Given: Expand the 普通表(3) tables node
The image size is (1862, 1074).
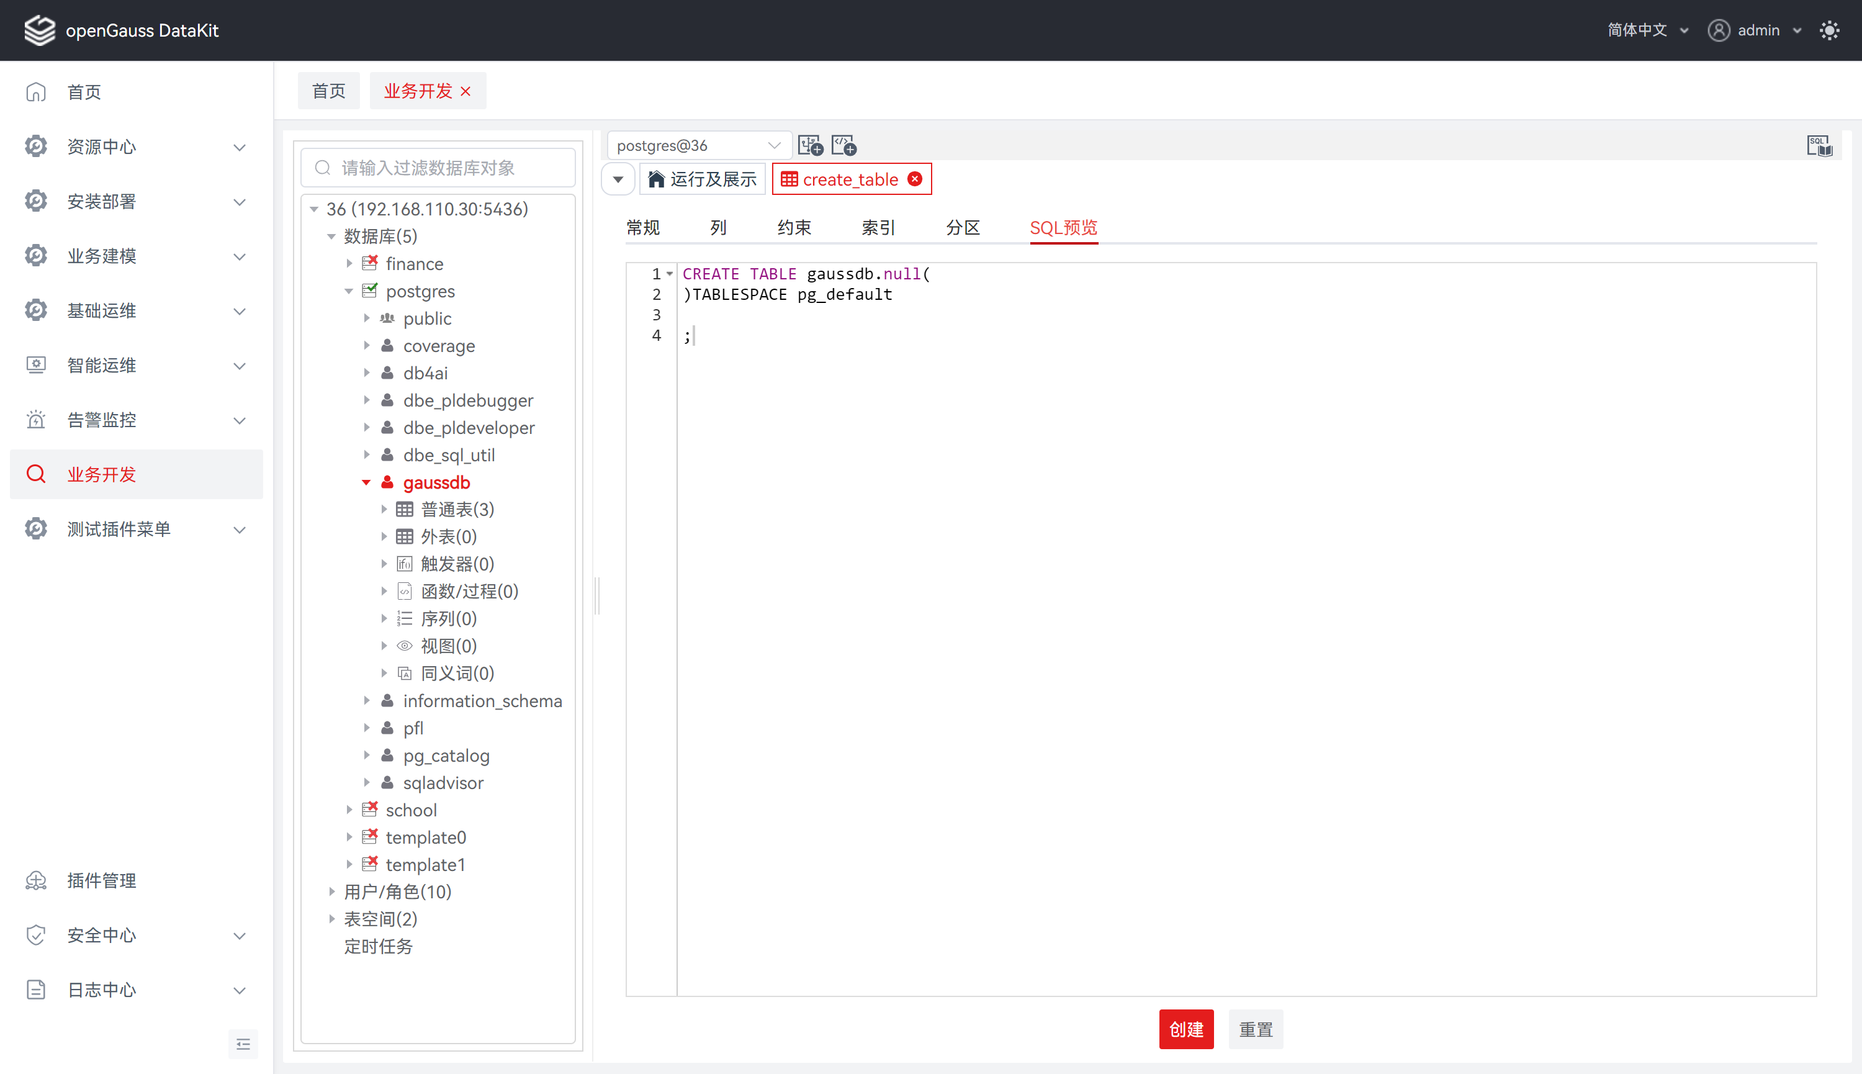Looking at the screenshot, I should click(384, 510).
